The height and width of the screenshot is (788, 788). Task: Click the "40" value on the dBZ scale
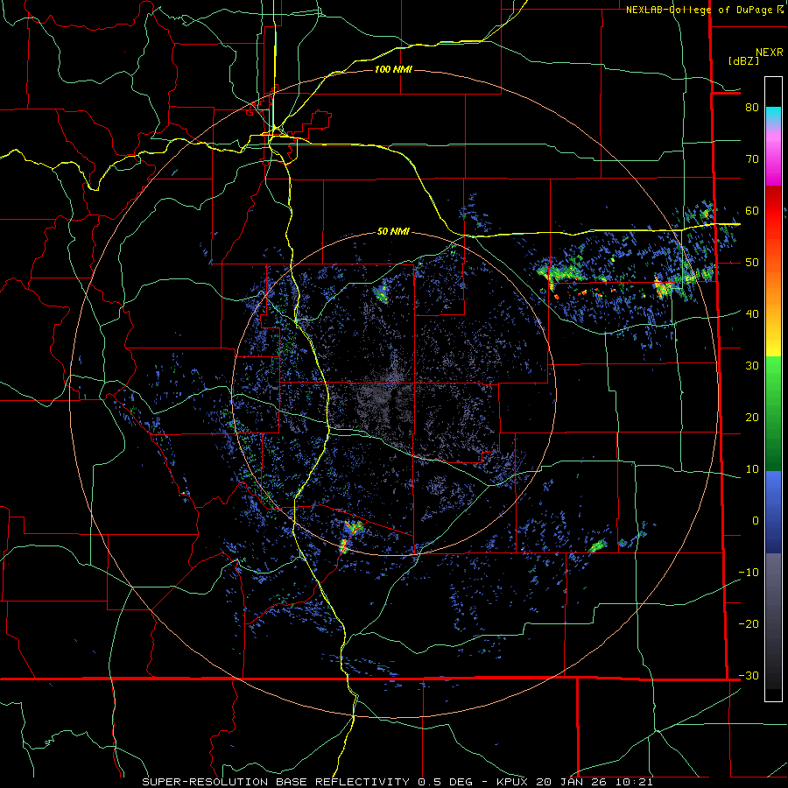pyautogui.click(x=752, y=314)
